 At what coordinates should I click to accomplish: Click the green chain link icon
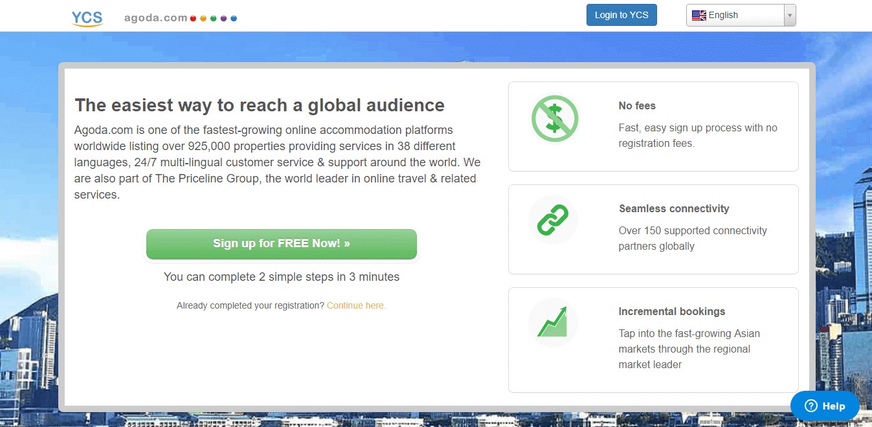[553, 220]
